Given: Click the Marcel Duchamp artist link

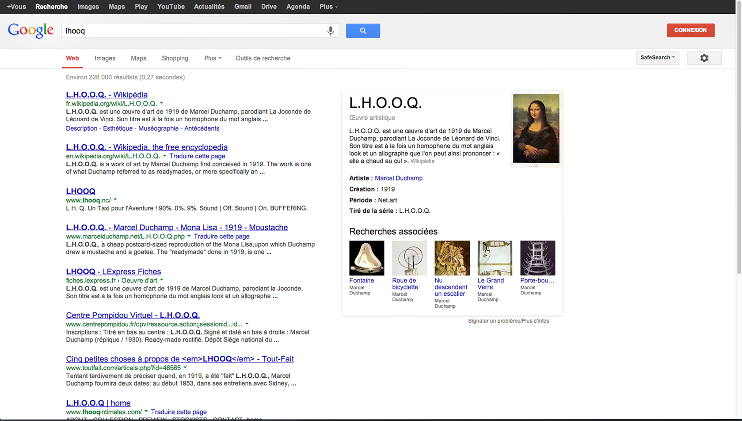Looking at the screenshot, I should click(399, 178).
